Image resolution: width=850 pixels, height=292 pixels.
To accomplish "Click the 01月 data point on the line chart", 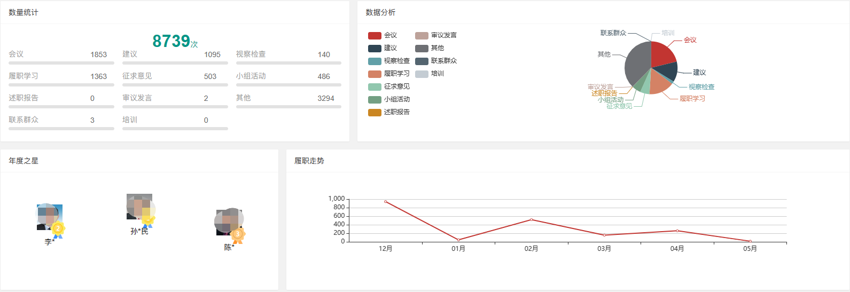I will tap(458, 240).
